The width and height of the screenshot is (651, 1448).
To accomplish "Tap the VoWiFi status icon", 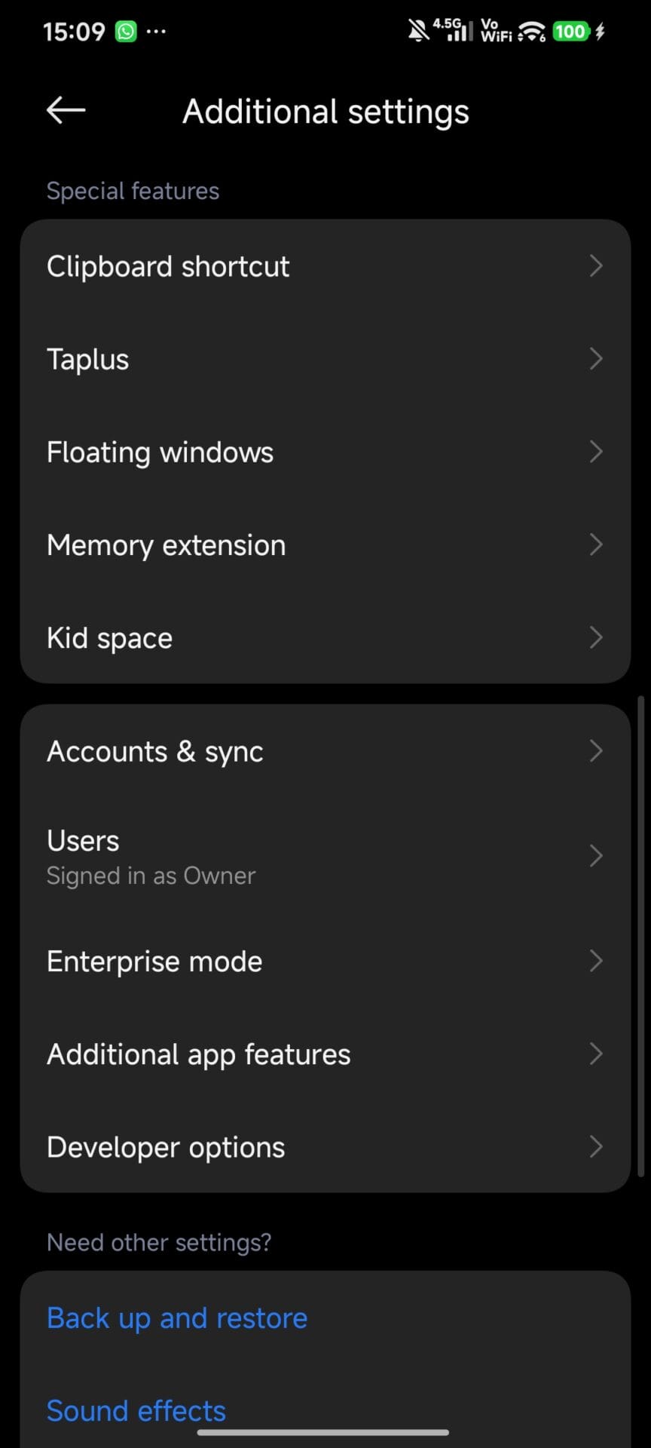I will (x=495, y=31).
